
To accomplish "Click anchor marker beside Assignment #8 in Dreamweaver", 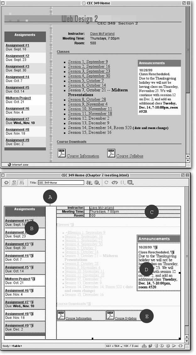I will coord(31,314).
